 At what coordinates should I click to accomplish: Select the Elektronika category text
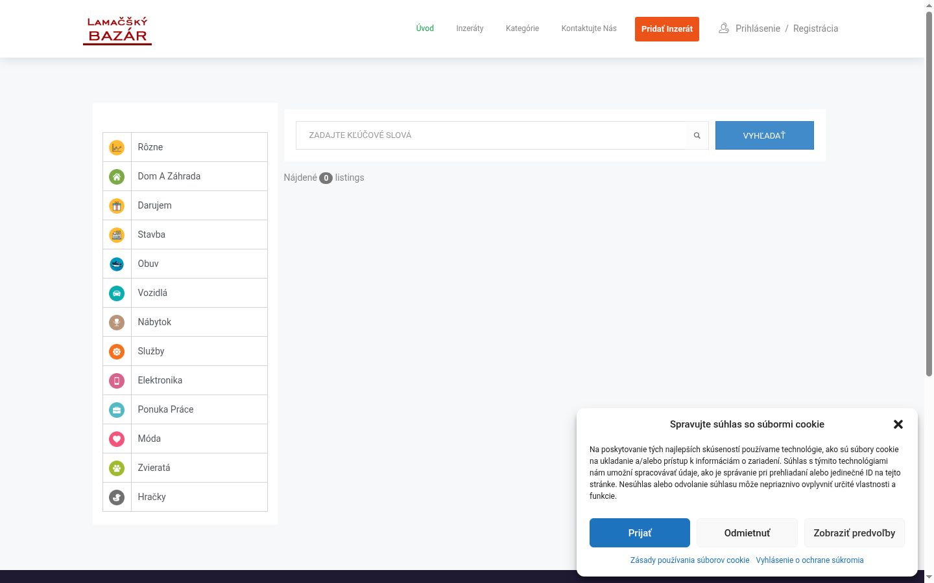160,380
